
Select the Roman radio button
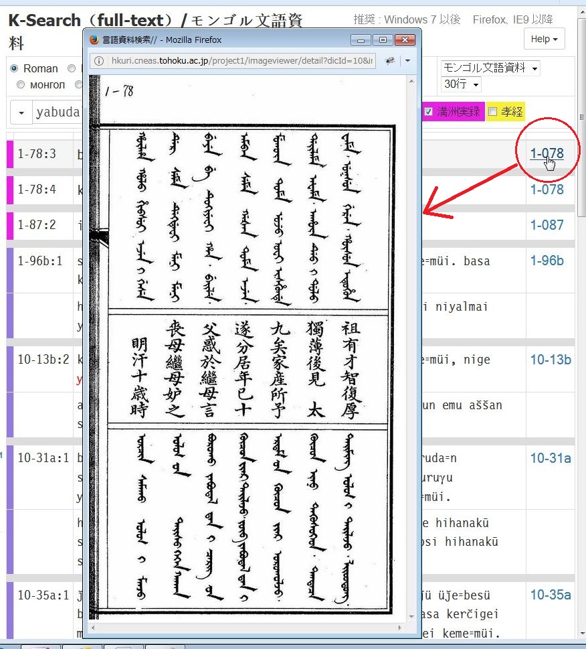(x=14, y=68)
